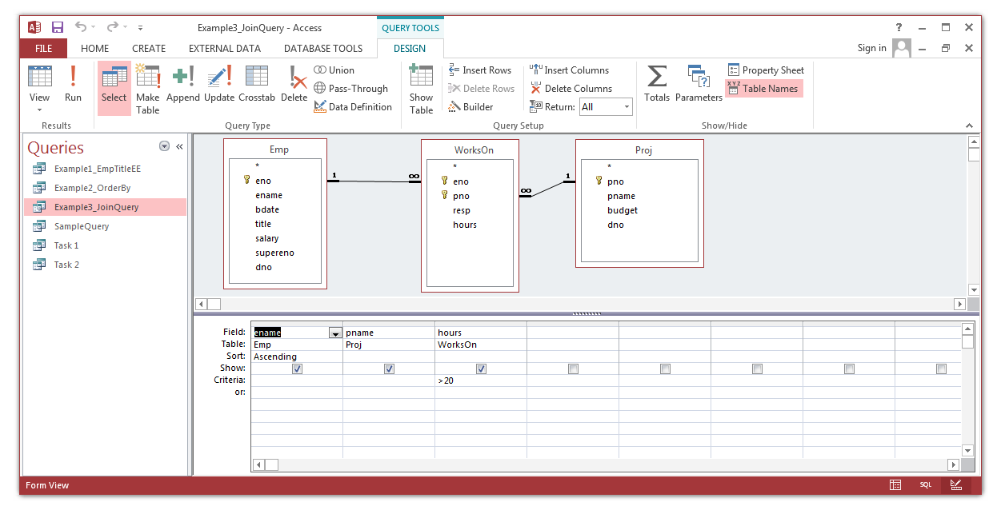This screenshot has width=997, height=506.
Task: Select Task 2 query
Action: (x=106, y=265)
